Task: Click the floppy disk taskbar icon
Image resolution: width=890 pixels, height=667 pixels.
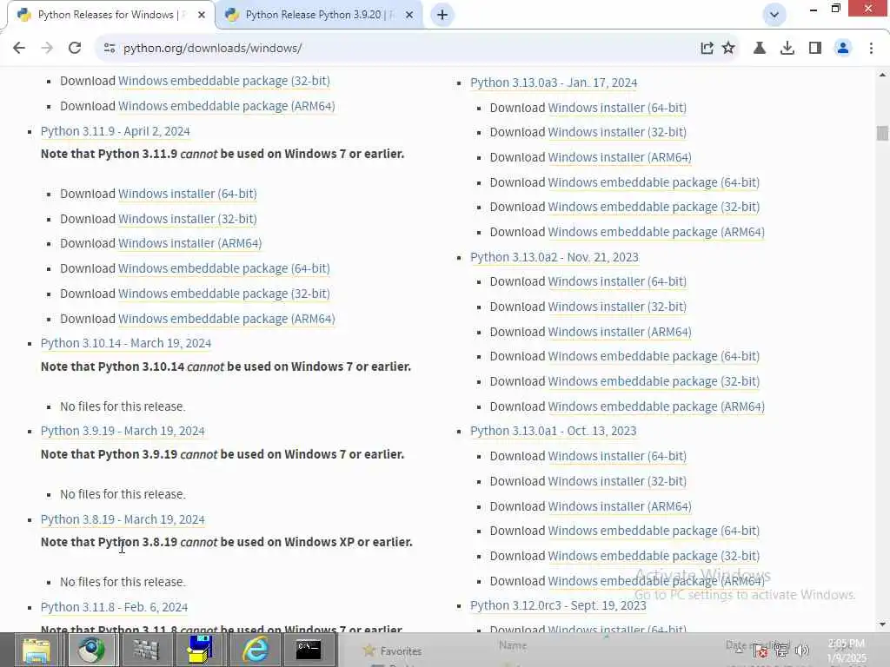Action: pyautogui.click(x=201, y=650)
